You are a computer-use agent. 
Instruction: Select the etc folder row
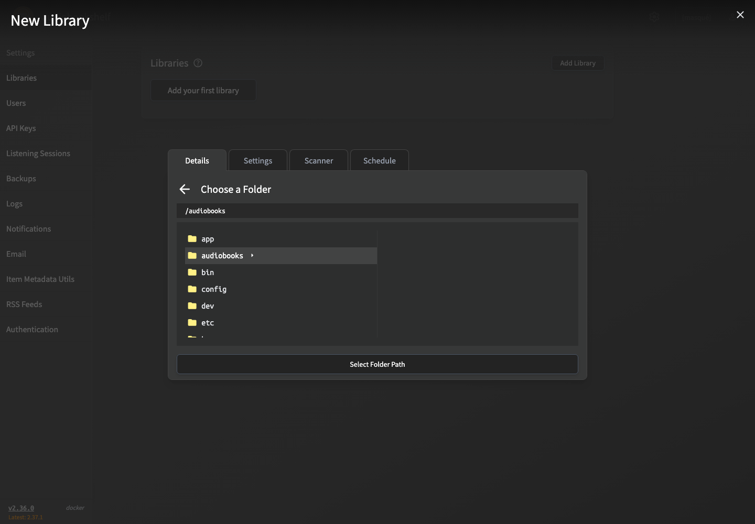pyautogui.click(x=281, y=323)
